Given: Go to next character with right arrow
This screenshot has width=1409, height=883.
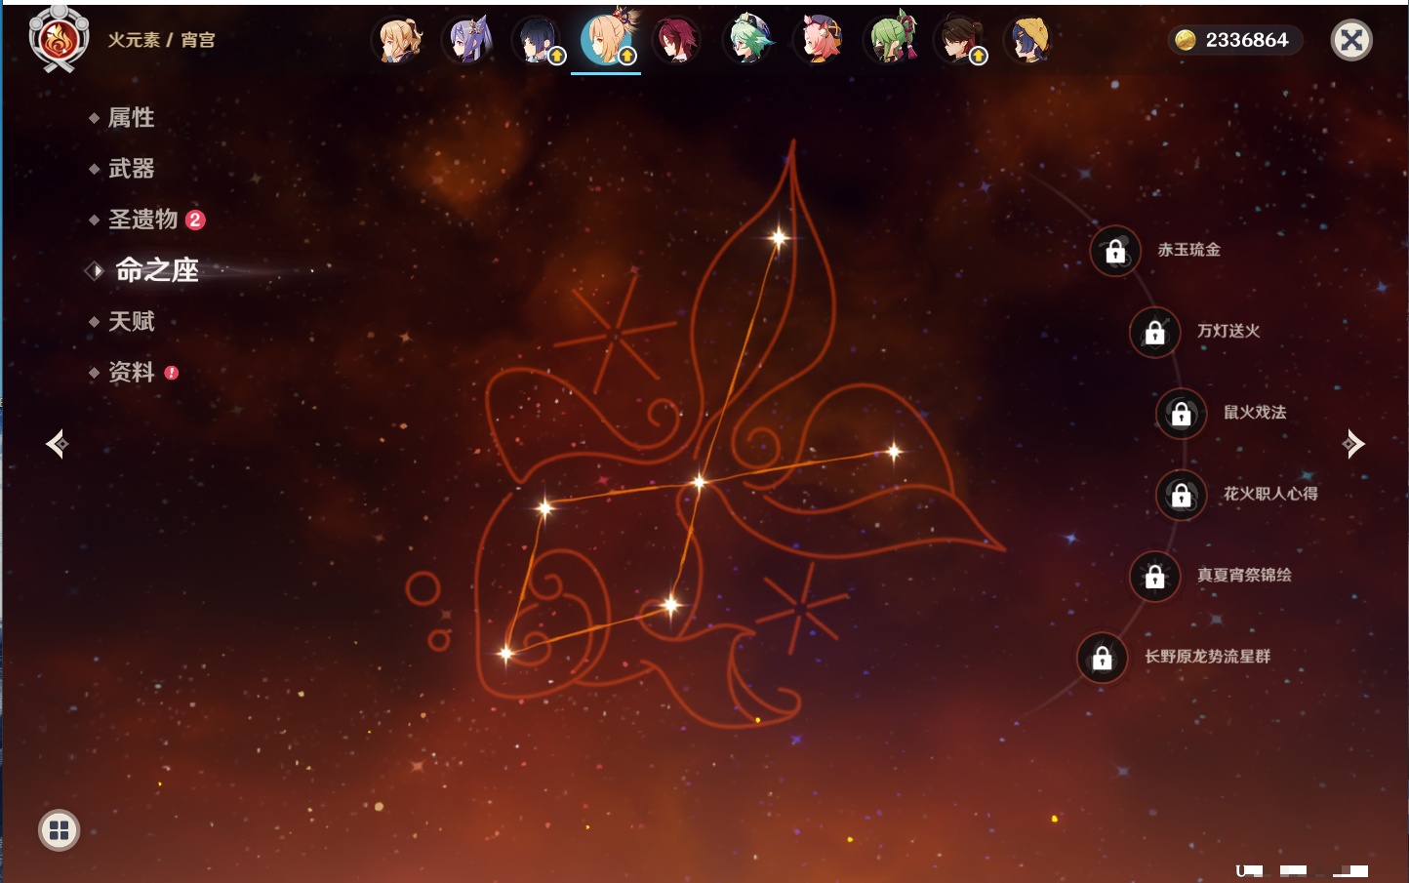Looking at the screenshot, I should pos(1353,444).
